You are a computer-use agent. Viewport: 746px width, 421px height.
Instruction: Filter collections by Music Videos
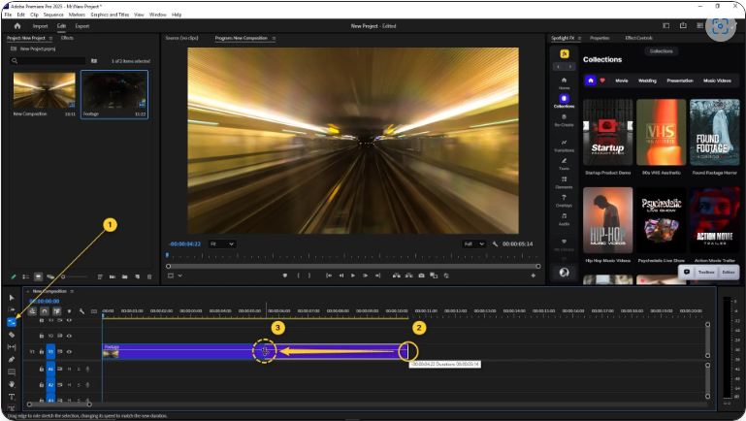pos(717,81)
